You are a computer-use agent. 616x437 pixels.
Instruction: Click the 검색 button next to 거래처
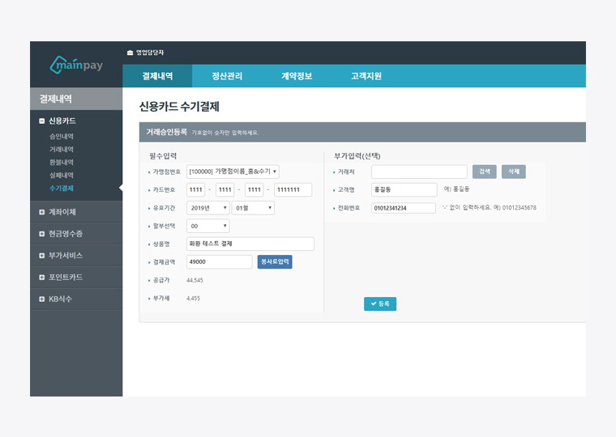click(484, 172)
